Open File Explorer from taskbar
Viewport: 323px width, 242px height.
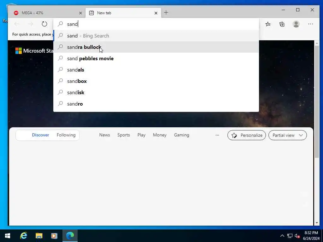[39, 236]
